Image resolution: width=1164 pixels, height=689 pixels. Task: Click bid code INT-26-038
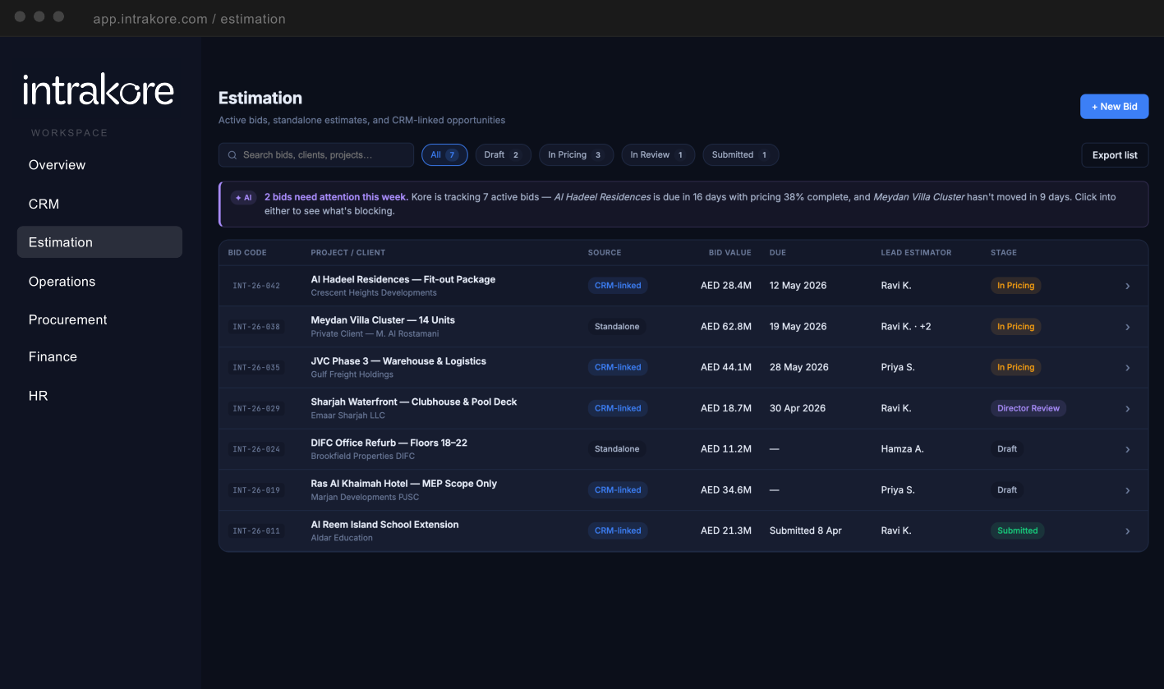pos(256,327)
